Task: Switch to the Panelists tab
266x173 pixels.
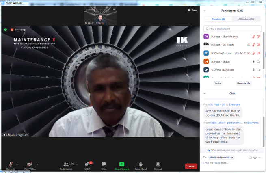Action: (x=218, y=19)
